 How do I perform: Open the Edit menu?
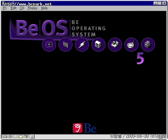13,8
